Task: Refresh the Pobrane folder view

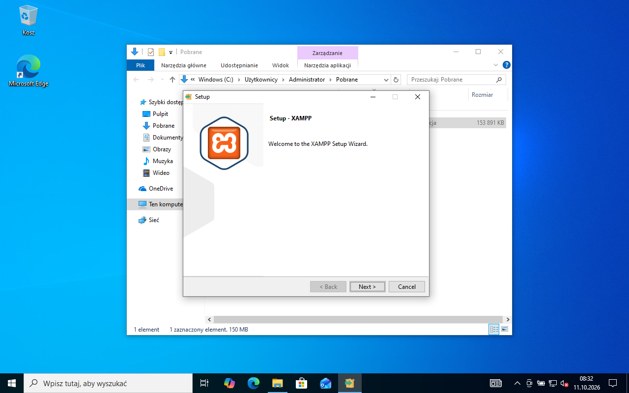Action: pyautogui.click(x=397, y=80)
